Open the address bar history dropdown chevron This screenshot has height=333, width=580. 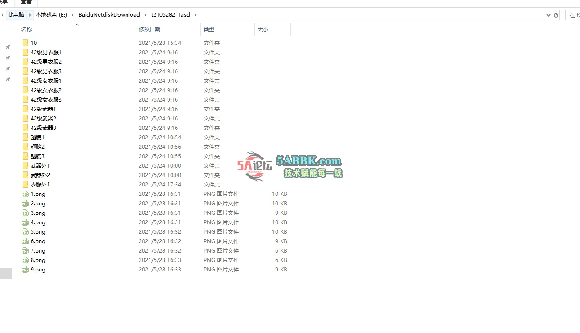tap(548, 15)
